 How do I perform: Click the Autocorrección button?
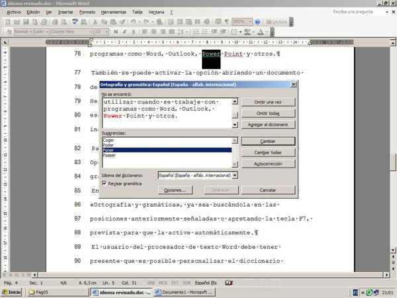pyautogui.click(x=268, y=164)
